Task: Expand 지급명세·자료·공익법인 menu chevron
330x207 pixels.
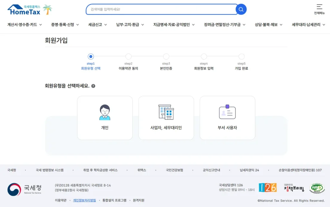Action: coord(193,25)
